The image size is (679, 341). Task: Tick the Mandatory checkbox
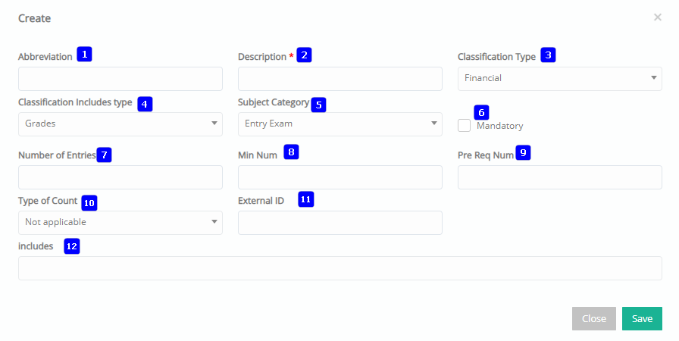[x=464, y=126]
